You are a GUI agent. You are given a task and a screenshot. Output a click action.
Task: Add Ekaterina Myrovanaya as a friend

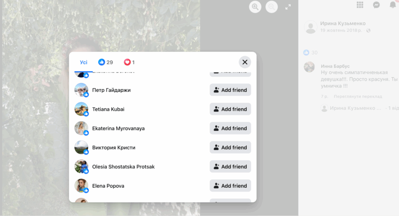click(x=230, y=128)
